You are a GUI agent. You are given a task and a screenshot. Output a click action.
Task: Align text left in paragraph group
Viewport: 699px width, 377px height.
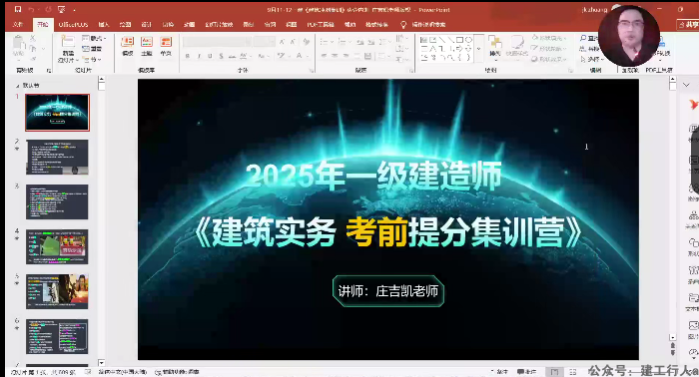[324, 56]
